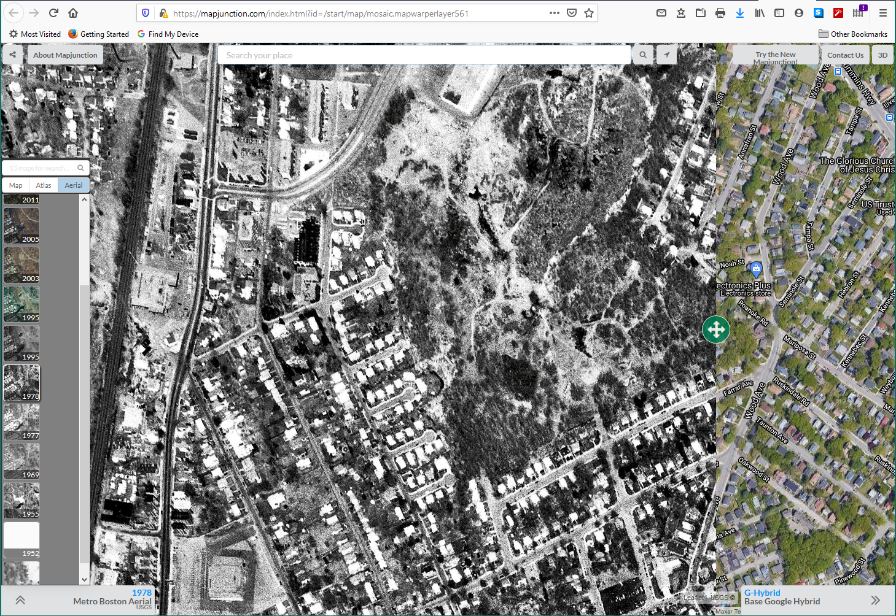Expand the G-Hybrid base layer panel
Viewport: 896px width, 616px height.
tap(876, 600)
